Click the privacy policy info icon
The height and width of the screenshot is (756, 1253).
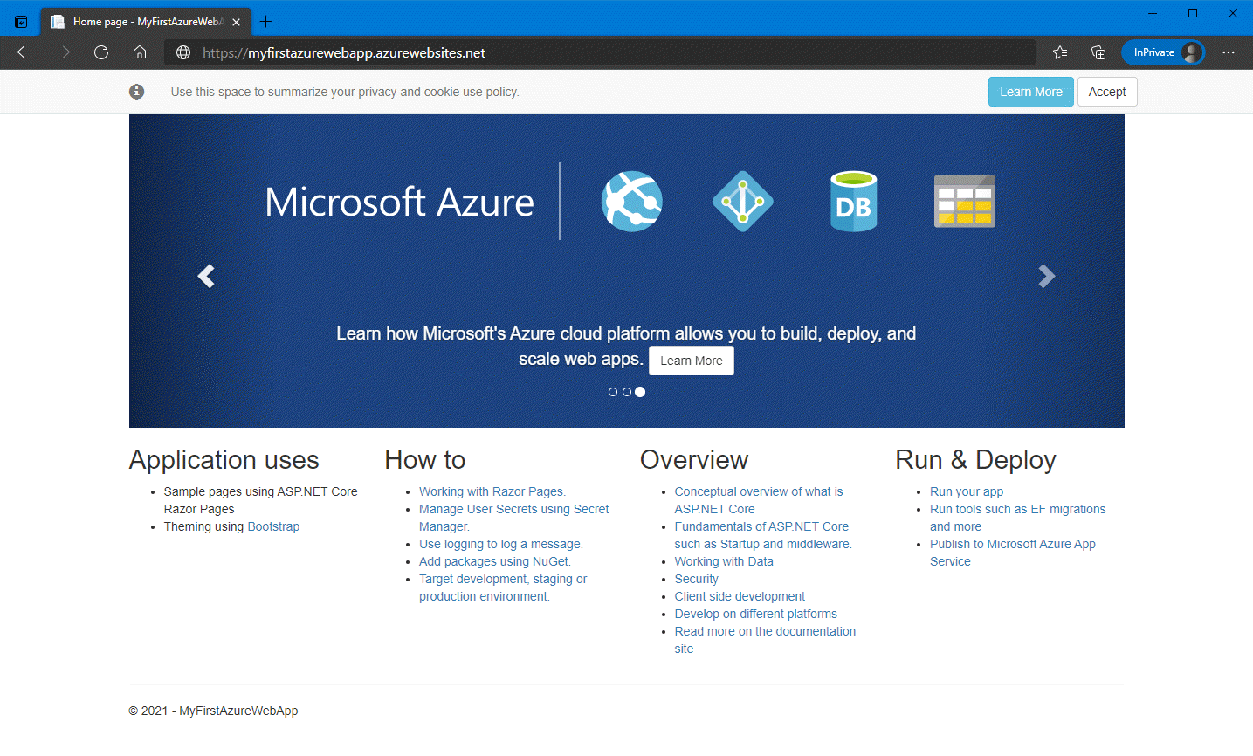137,92
